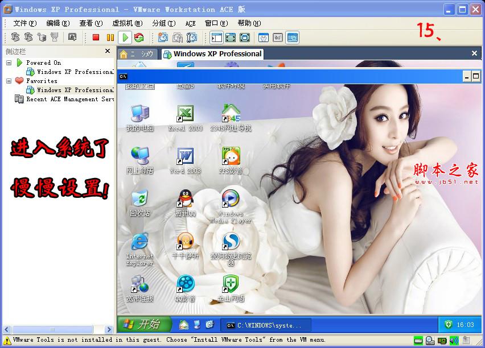The height and width of the screenshot is (348, 485).
Task: Click the Console view toolbar icon
Action: [x=292, y=38]
